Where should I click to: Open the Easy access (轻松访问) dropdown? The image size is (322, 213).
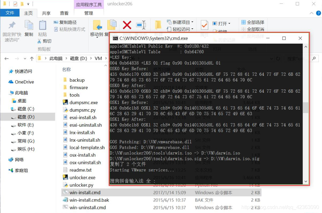coord(180,29)
